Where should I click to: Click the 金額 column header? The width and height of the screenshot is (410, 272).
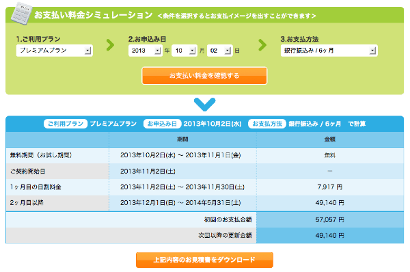(330, 139)
